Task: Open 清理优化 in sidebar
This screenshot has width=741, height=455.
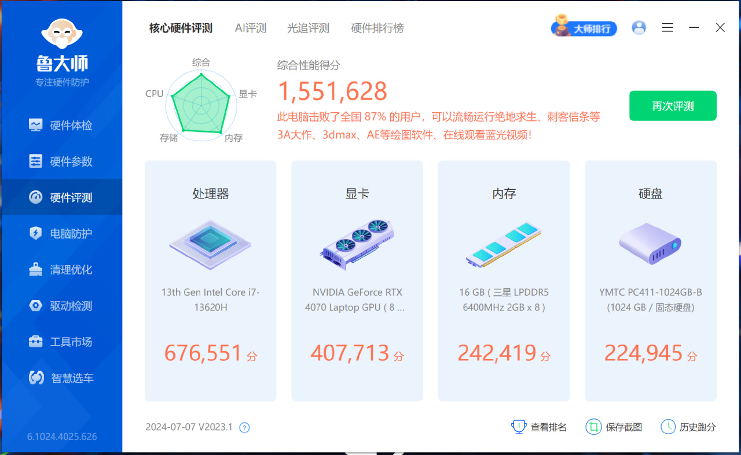Action: click(61, 270)
